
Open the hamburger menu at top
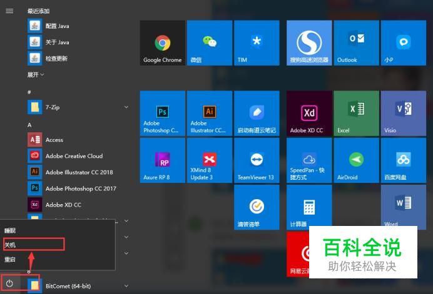pyautogui.click(x=9, y=11)
